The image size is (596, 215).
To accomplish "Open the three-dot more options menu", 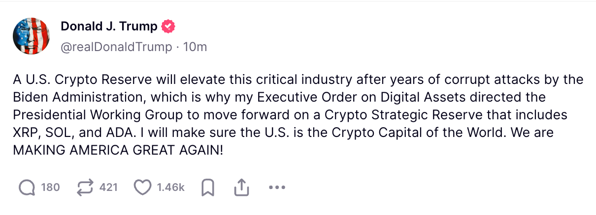I will (x=277, y=187).
